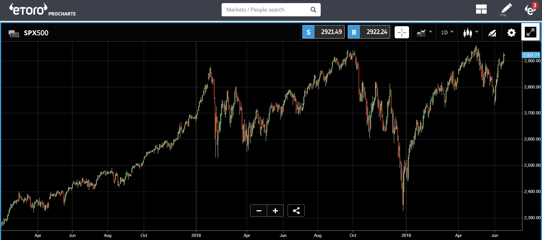Toggle fullscreen chart expand icon
The height and width of the screenshot is (240, 542).
(530, 32)
